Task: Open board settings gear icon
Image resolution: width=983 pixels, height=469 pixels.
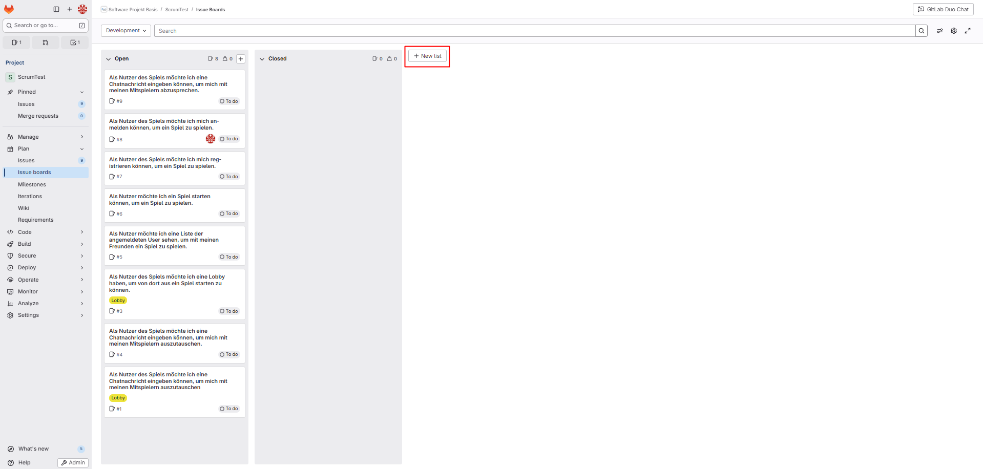Action: [x=954, y=31]
